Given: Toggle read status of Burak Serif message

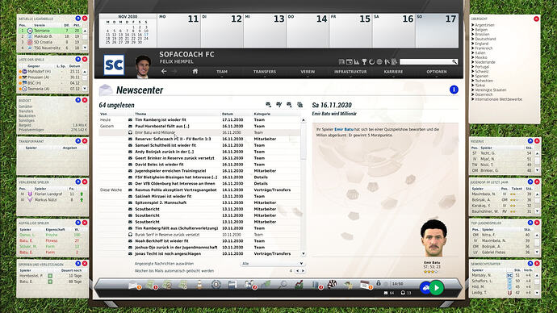Looking at the screenshot, I should pyautogui.click(x=130, y=235).
